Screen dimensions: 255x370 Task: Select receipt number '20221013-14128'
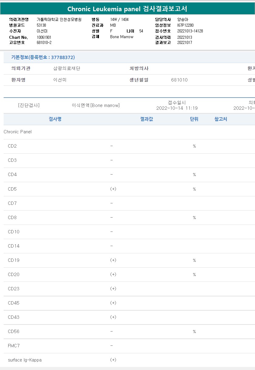coord(190,31)
